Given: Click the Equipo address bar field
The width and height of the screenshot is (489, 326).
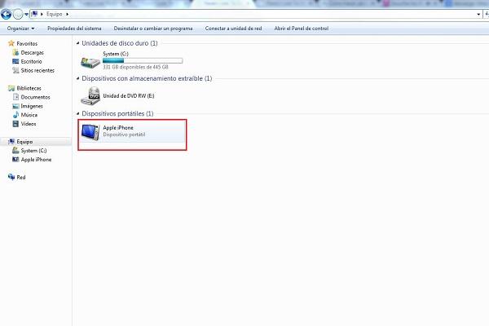Looking at the screenshot, I should [244, 14].
